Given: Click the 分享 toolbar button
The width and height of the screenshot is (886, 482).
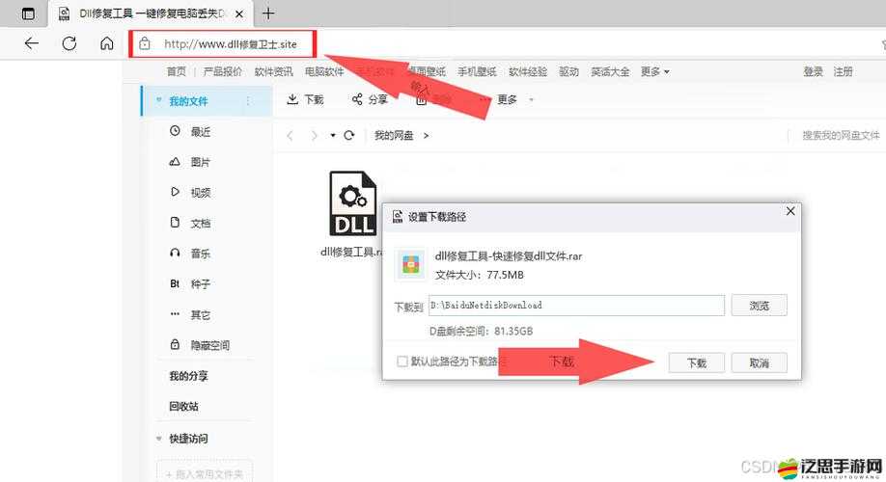Looking at the screenshot, I should (x=370, y=100).
